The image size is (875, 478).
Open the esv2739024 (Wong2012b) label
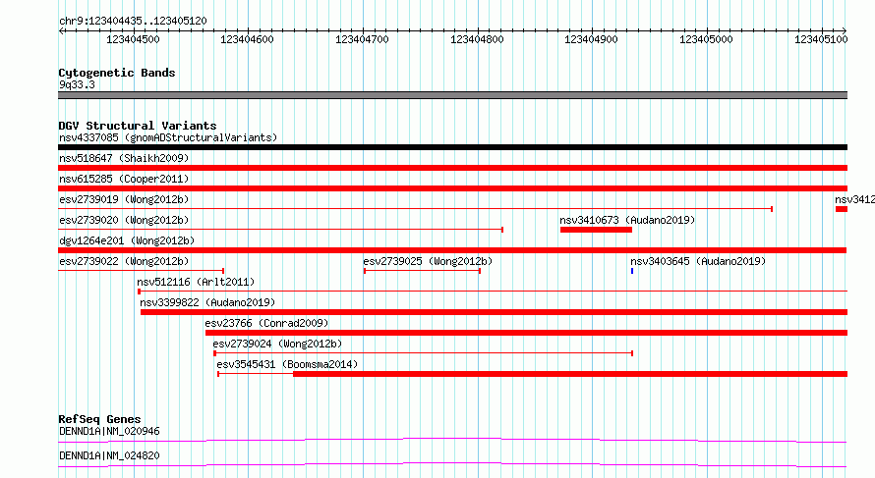pos(277,344)
